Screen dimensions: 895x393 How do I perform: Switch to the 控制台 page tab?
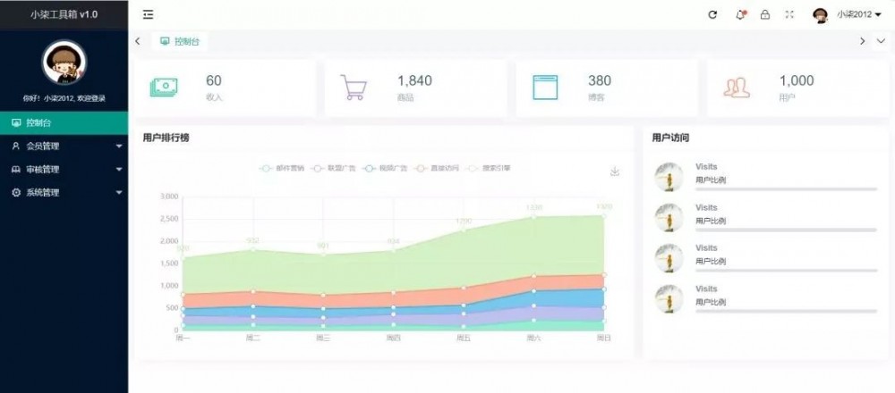180,41
